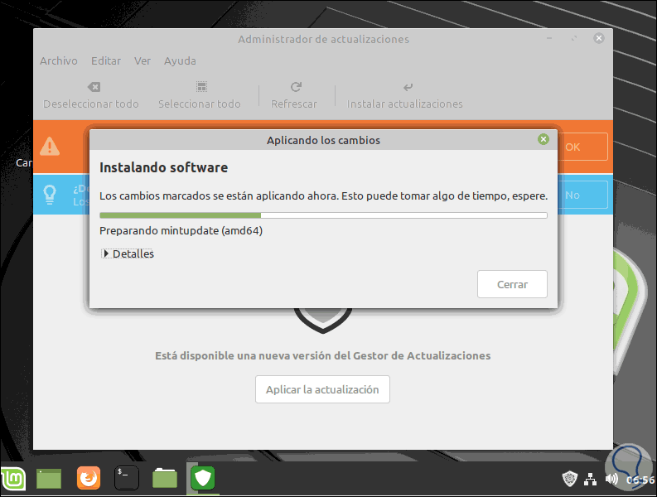Open the terminal from the taskbar

[x=127, y=478]
